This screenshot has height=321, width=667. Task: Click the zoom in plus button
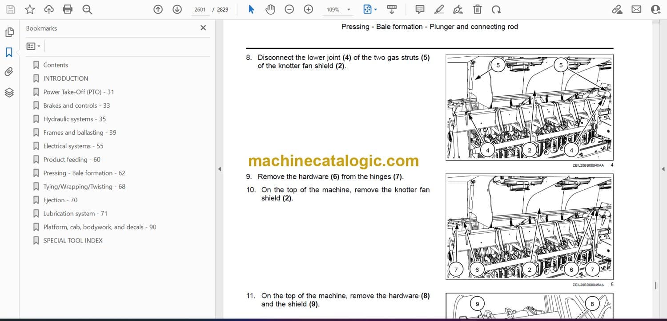(x=308, y=9)
